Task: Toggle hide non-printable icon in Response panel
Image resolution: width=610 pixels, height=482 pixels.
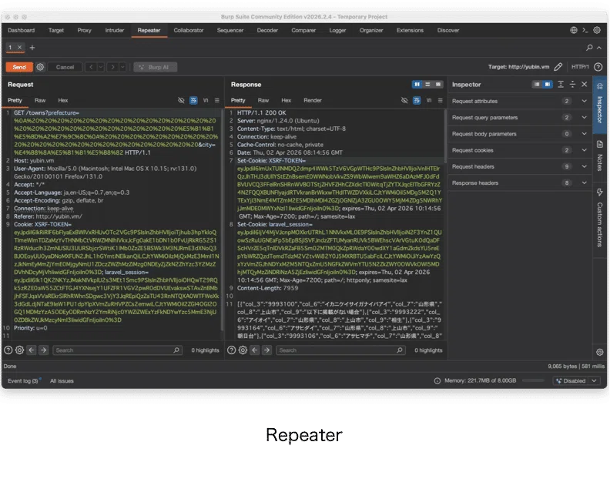Action: click(x=404, y=100)
